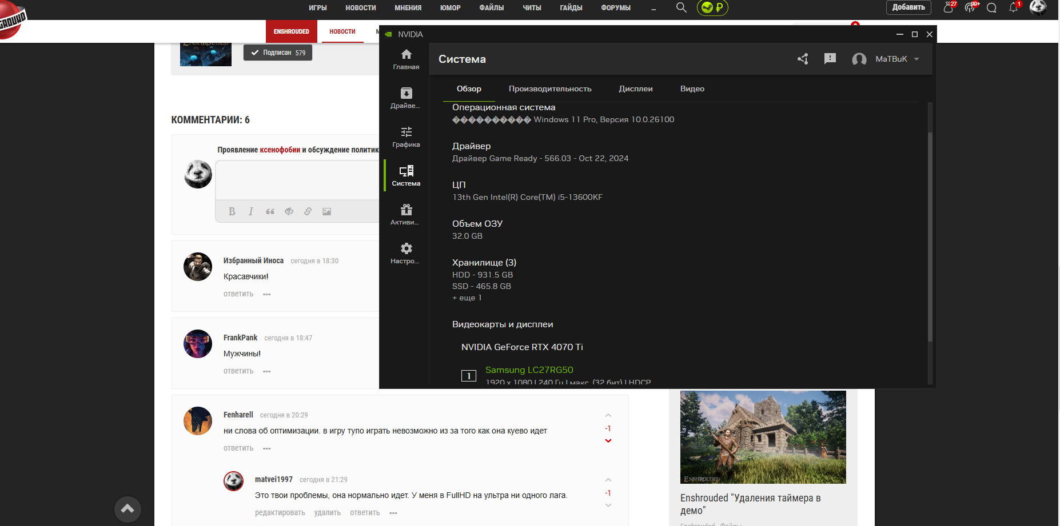
Task: Switch to the Обзор tab
Action: [469, 89]
